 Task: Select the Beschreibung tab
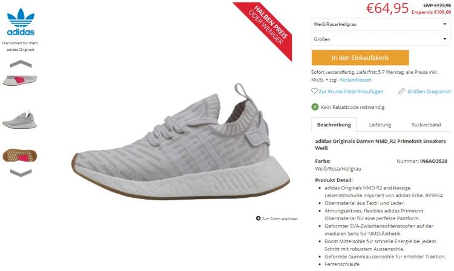(x=334, y=125)
